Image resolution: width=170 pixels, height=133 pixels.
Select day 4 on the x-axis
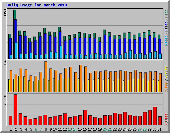pyautogui.click(x=26, y=129)
